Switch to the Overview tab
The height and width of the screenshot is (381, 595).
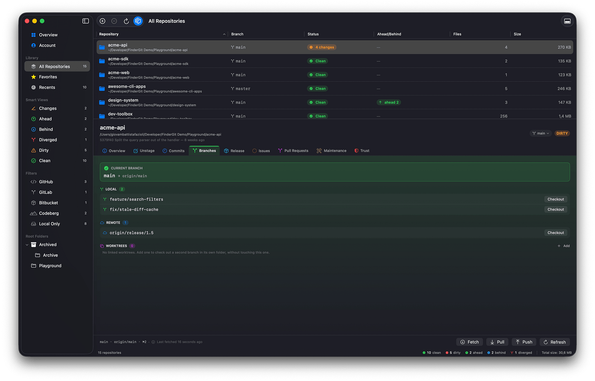point(114,151)
